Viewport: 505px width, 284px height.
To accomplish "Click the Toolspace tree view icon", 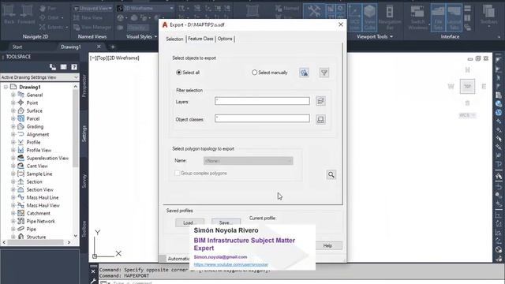I will (53, 67).
